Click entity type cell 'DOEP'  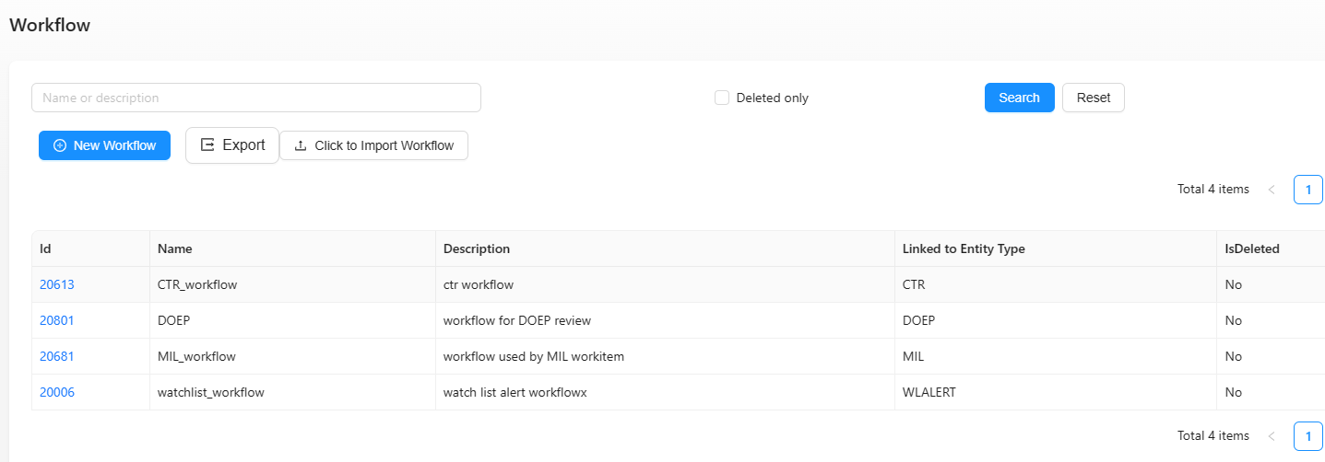(1055, 320)
